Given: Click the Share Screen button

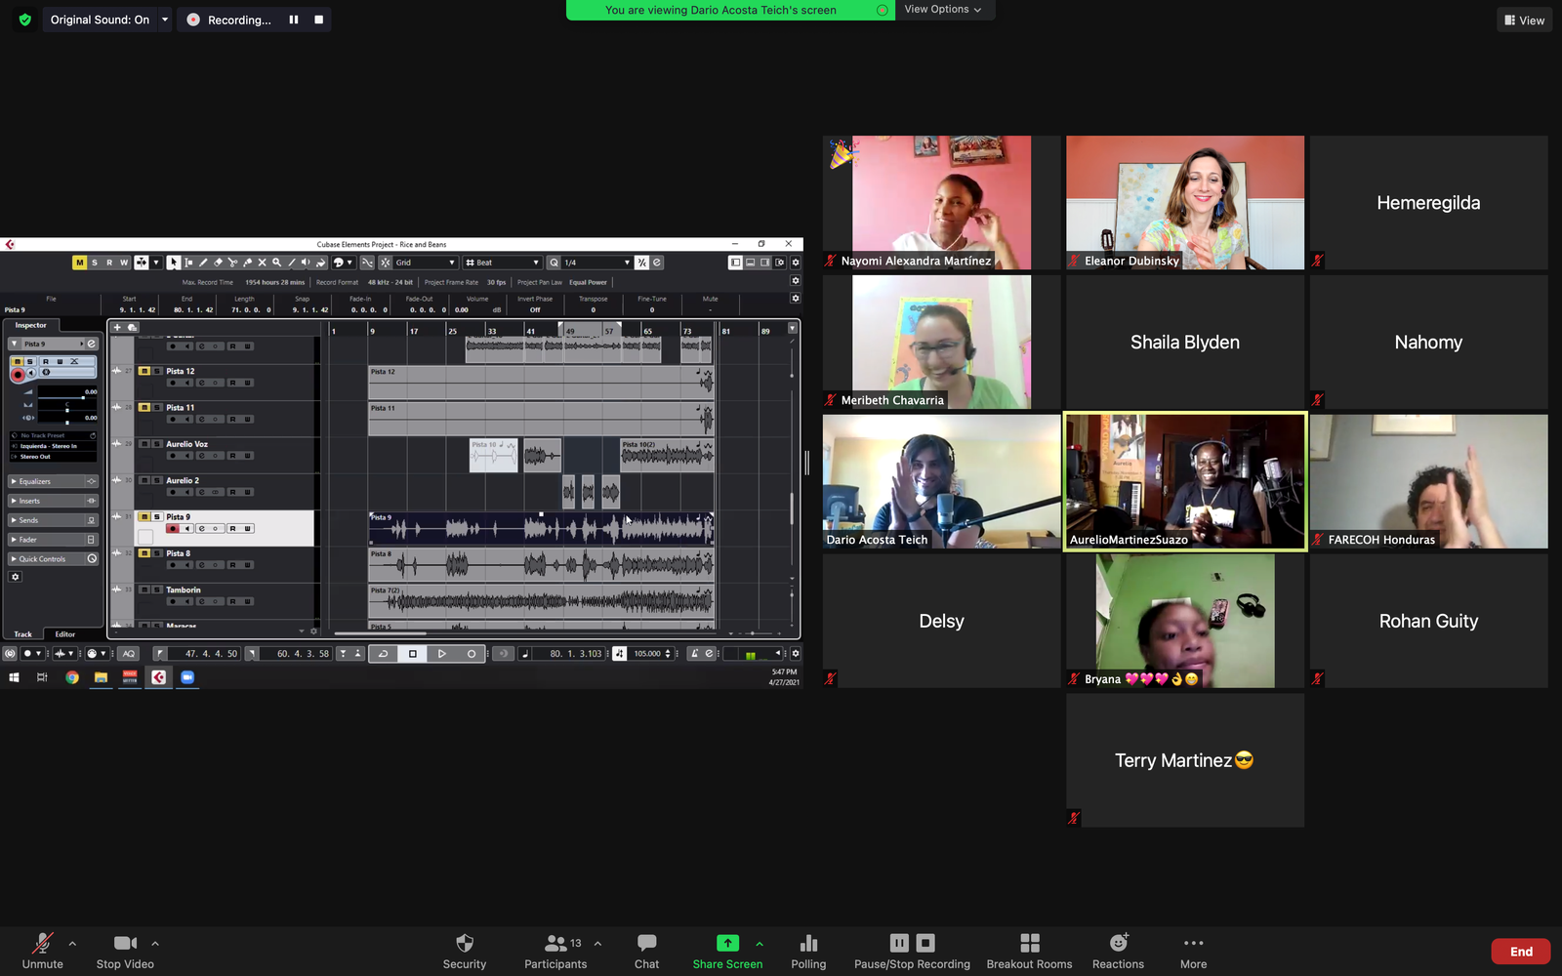Looking at the screenshot, I should pyautogui.click(x=727, y=951).
